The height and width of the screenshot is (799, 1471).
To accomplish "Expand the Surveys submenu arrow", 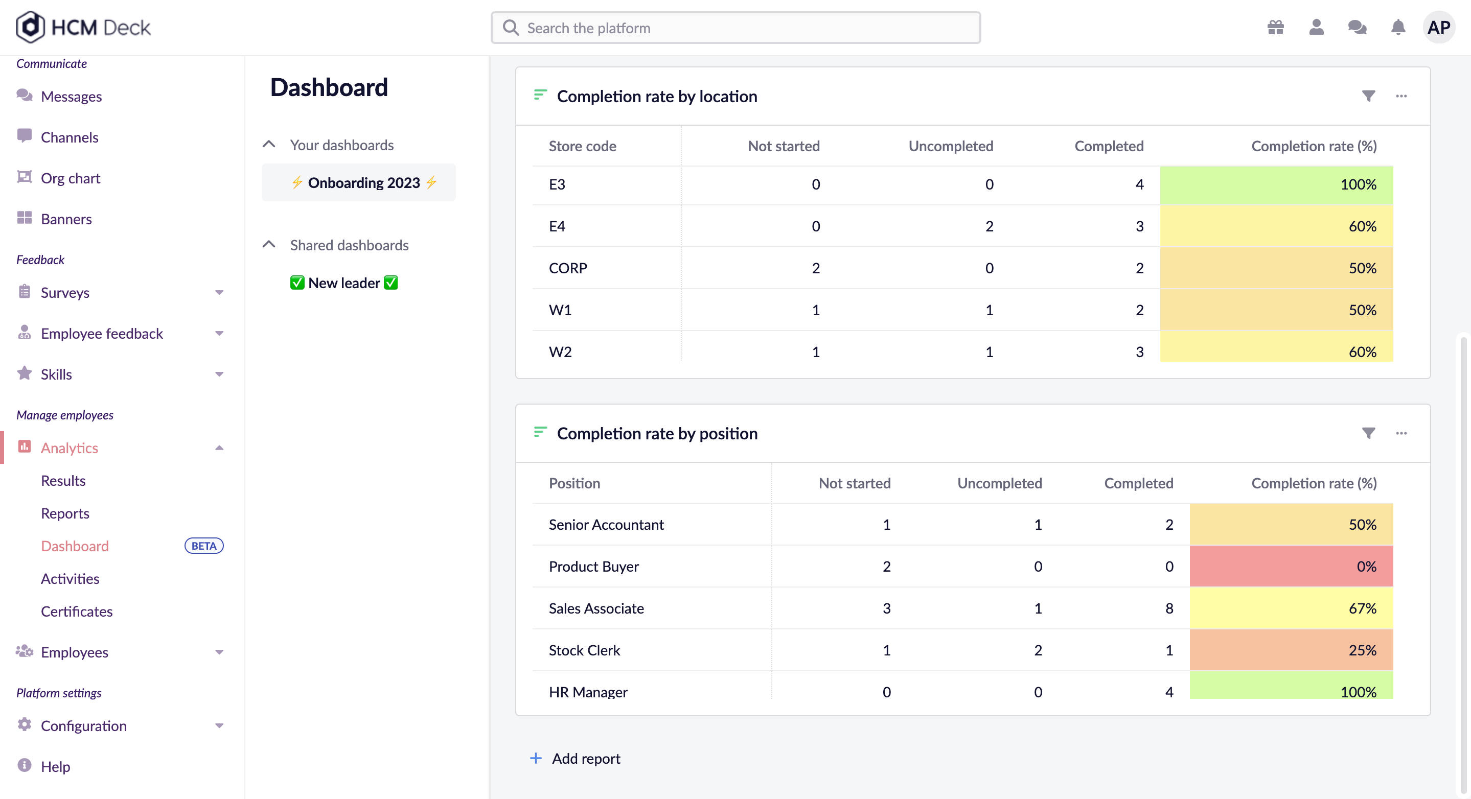I will pos(219,293).
